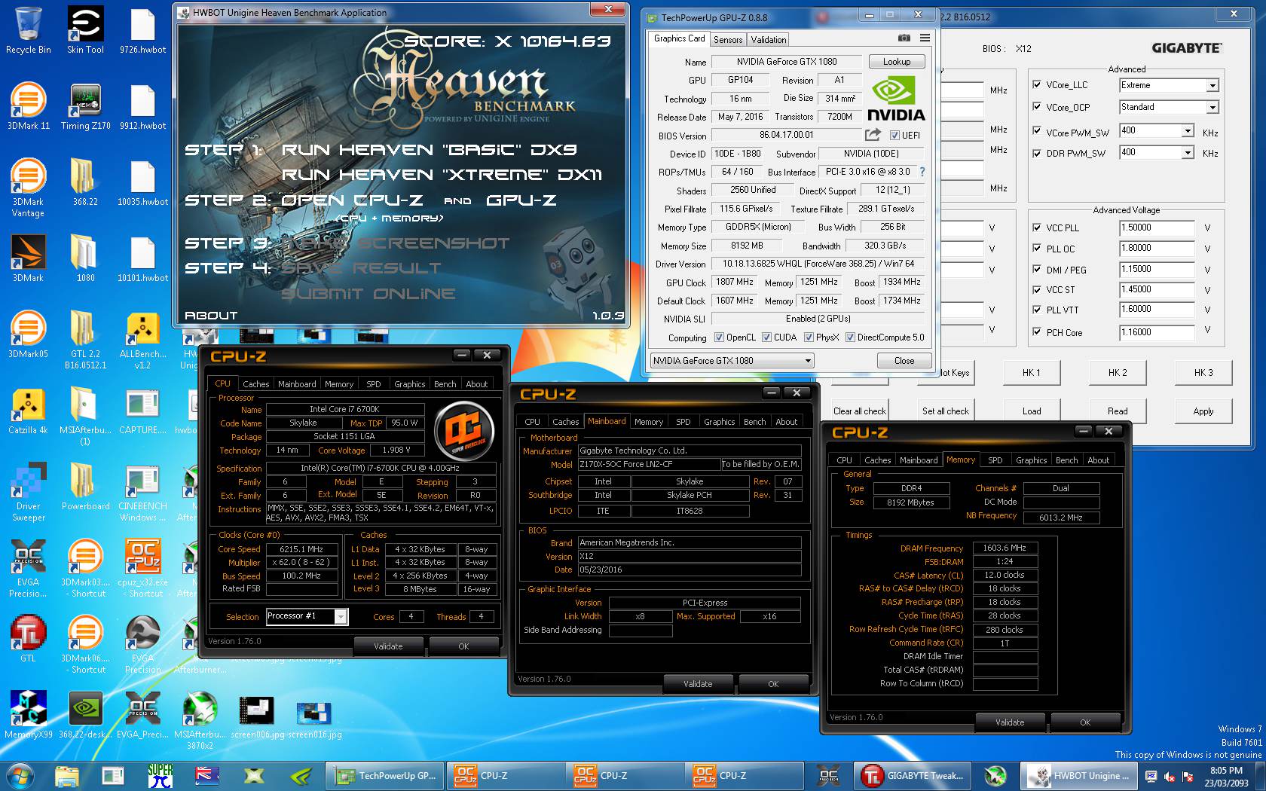Uncheck VCore_OCP checkbox
The image size is (1266, 791).
tap(1037, 107)
